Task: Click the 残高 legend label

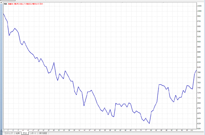Action: [5, 4]
